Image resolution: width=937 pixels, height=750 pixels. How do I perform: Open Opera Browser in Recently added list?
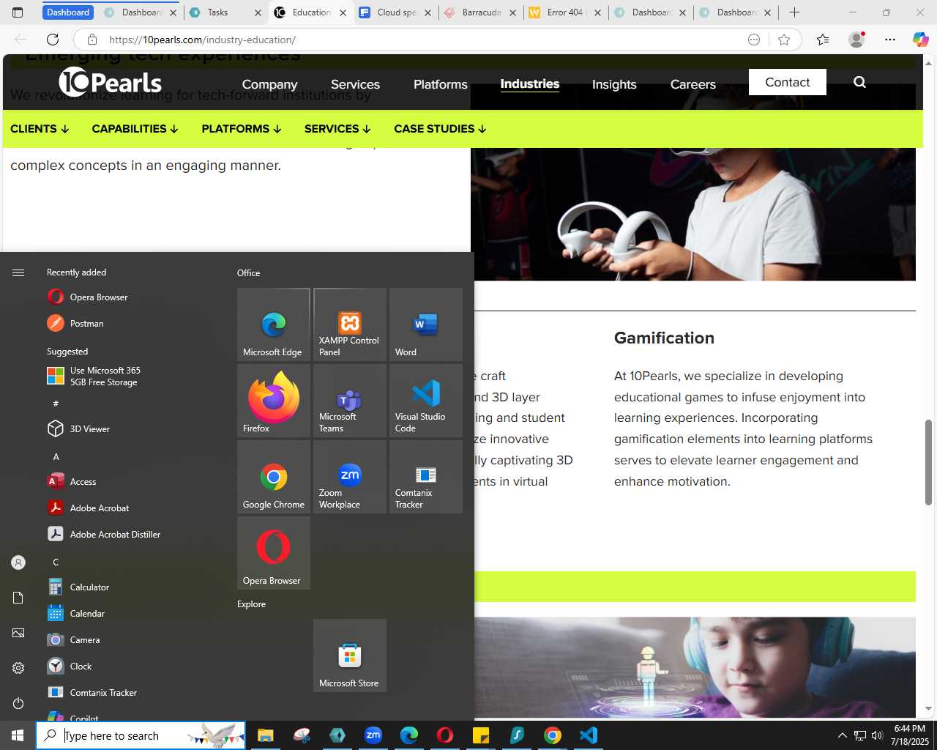coord(99,297)
